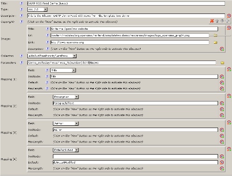Show help for the Parameters field
The width and height of the screenshot is (232, 176).
click(x=21, y=62)
